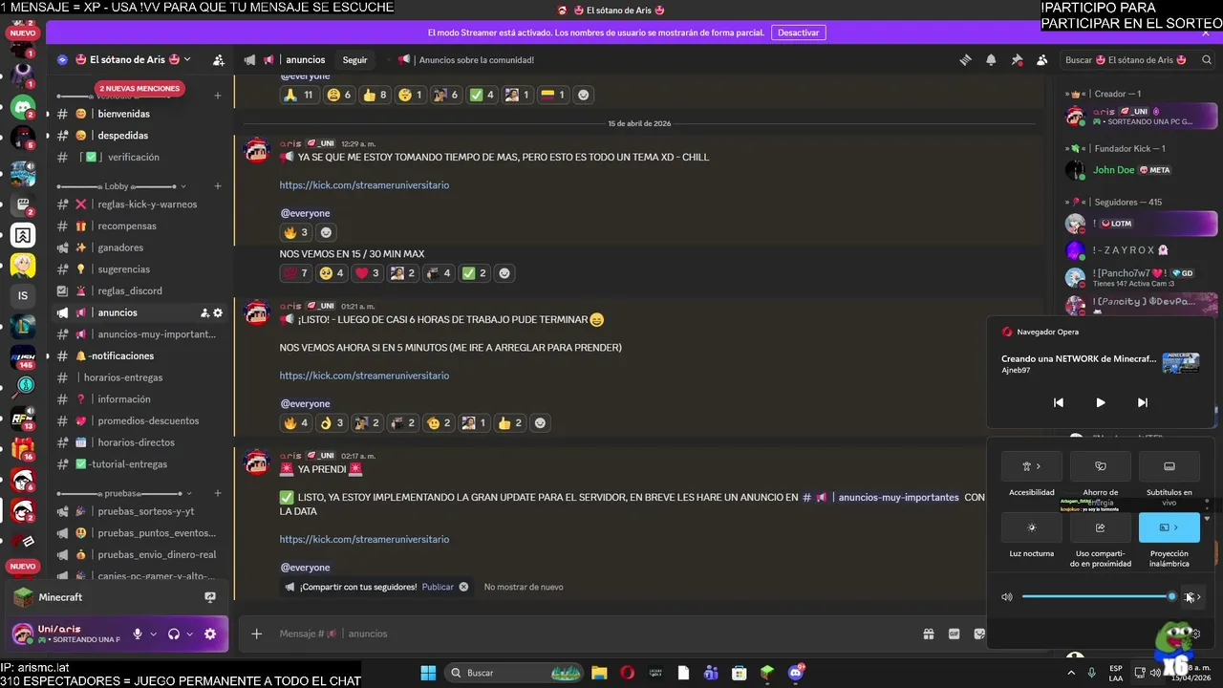1223x688 pixels.
Task: Invite members icon next to anuncios channel
Action: pyautogui.click(x=204, y=312)
